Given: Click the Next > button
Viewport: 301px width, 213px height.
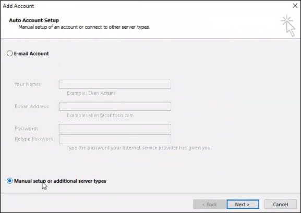Looking at the screenshot, I should click(x=243, y=204).
